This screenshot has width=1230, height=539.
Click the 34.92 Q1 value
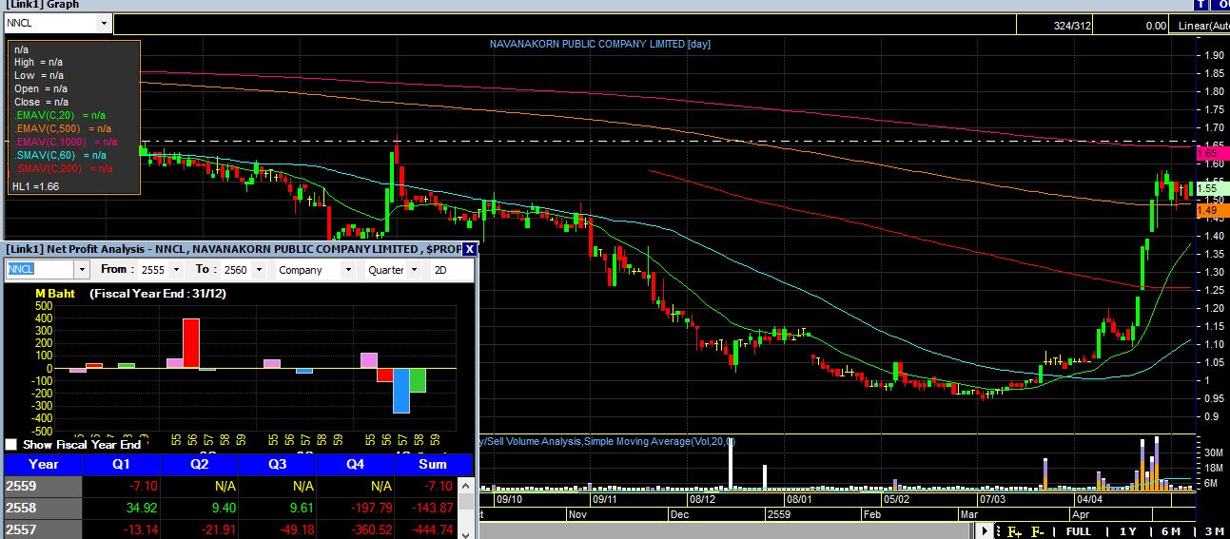tap(142, 509)
